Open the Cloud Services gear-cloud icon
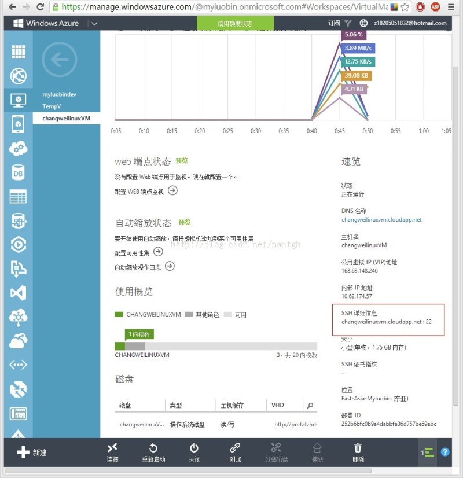Screen dimensions: 463x478 pos(19,149)
